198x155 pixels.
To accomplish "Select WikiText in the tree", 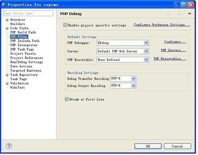I will click(18, 88).
